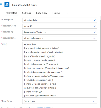Image resolution: width=101 pixels, height=108 pixels.
Task: Click the TimeGenerated ago(10d) line
Action: pos(40,56)
